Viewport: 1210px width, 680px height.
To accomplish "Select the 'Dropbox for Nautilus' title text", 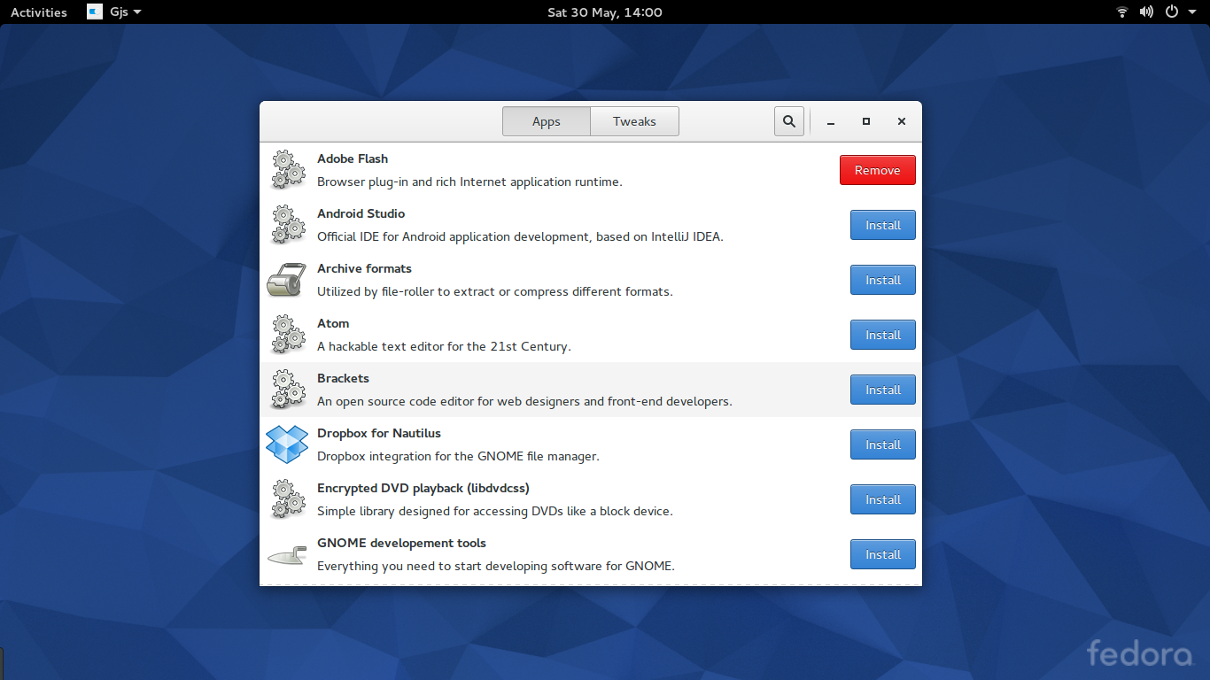I will click(379, 433).
